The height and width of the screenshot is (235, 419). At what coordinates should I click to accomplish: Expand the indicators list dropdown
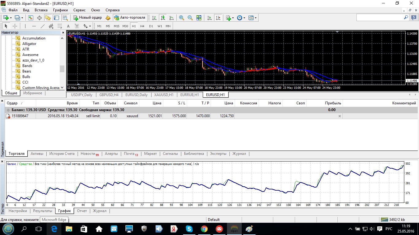pos(233,18)
